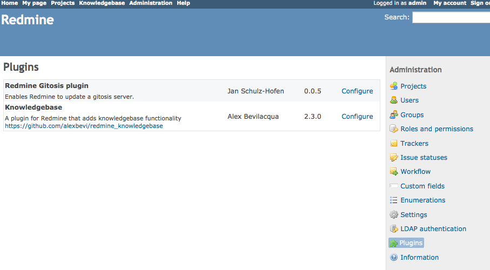The width and height of the screenshot is (490, 270).
Task: Click the Settings gear icon
Action: (394, 215)
